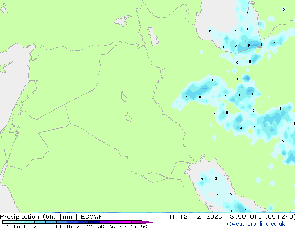Viewport: 295px width, 228px height.
Task: Click the "ECMWF" model label
Action: pos(92,217)
